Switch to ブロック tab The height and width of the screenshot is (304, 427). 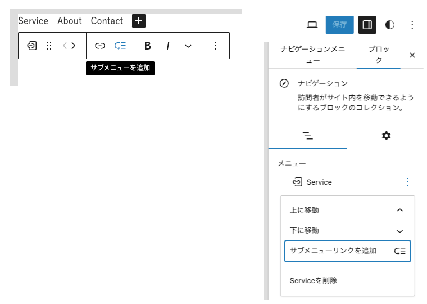coord(379,55)
